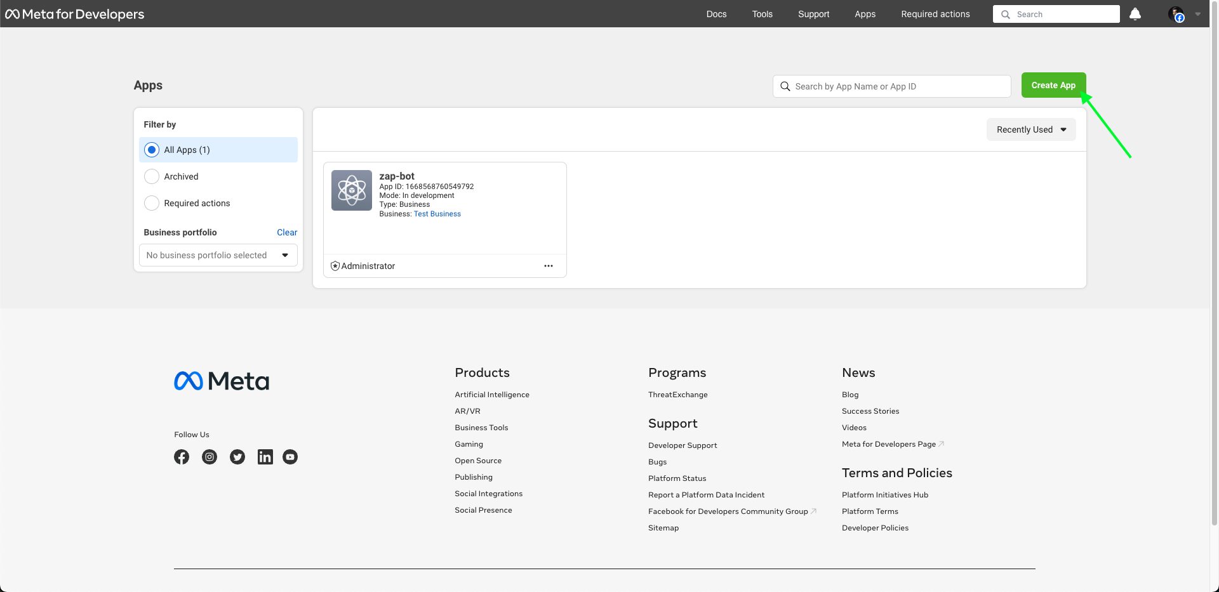Open the Recently Used sort dropdown

click(1031, 129)
